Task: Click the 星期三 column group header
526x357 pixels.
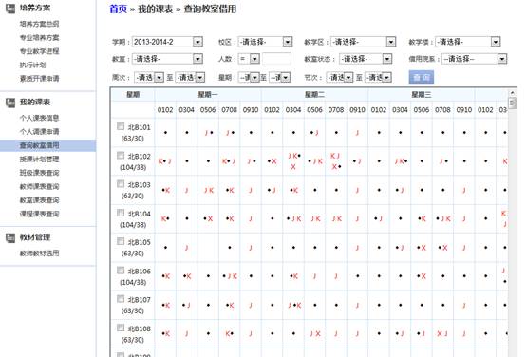Action: coord(422,95)
